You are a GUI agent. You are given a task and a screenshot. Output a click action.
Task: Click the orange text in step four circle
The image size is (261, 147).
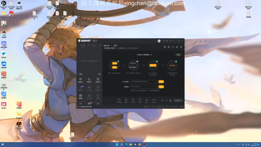[x=172, y=66]
